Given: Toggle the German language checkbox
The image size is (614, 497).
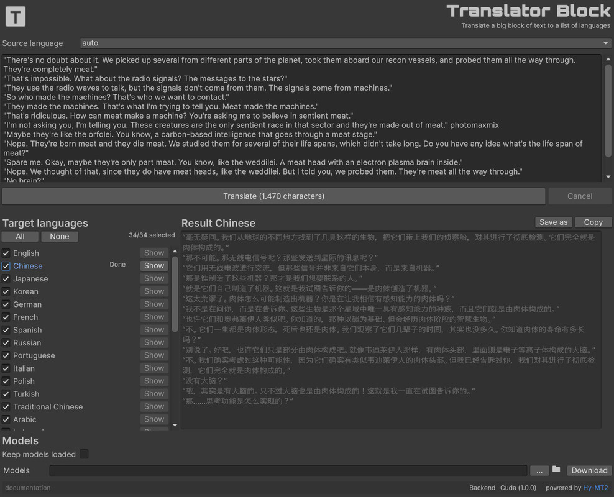Looking at the screenshot, I should (6, 304).
